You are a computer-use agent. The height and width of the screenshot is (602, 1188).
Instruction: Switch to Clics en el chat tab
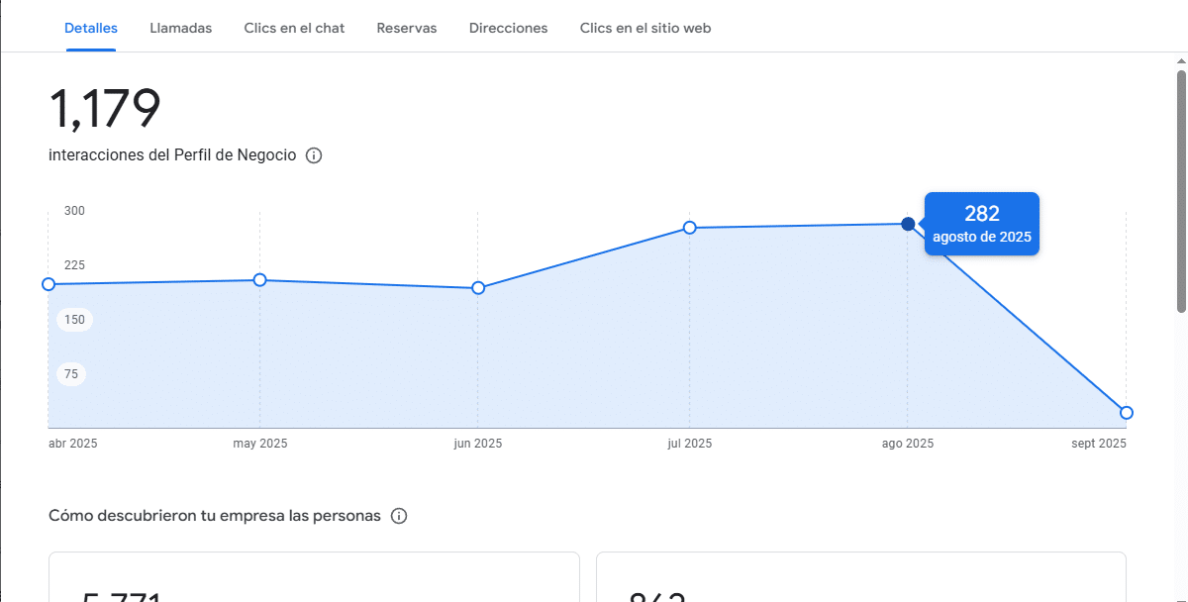294,28
